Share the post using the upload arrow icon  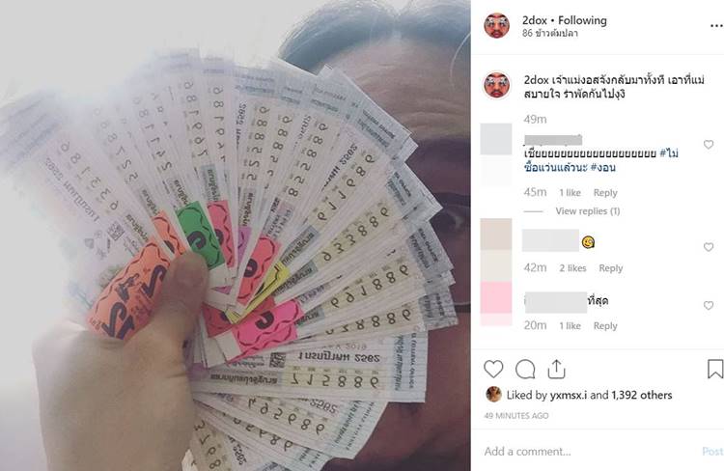click(556, 369)
